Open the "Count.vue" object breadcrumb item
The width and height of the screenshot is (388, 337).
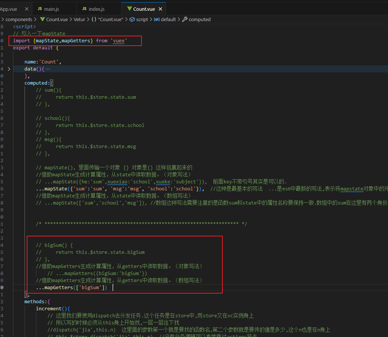pos(110,20)
